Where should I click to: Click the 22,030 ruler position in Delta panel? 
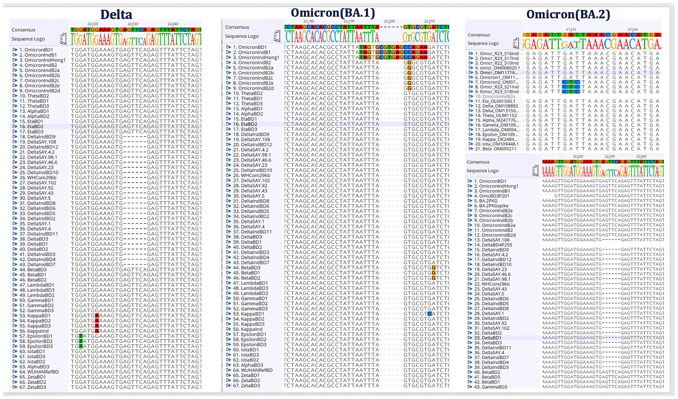[133, 24]
